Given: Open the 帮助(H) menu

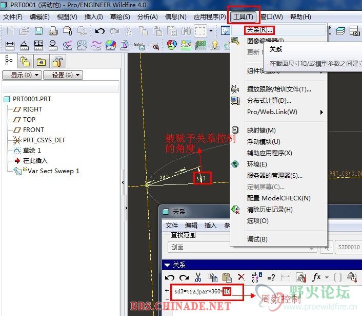Looking at the screenshot, I should (300, 17).
